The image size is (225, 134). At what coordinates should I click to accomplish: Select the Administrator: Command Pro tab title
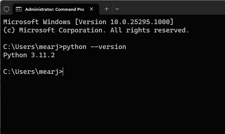pyautogui.click(x=54, y=9)
